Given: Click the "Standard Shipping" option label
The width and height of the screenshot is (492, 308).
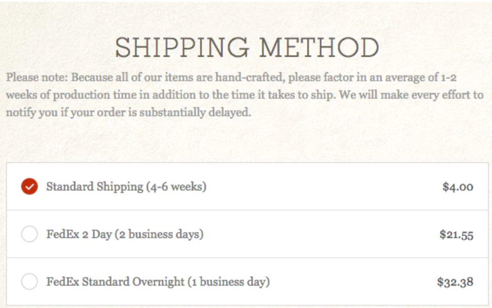Looking at the screenshot, I should (x=95, y=187).
